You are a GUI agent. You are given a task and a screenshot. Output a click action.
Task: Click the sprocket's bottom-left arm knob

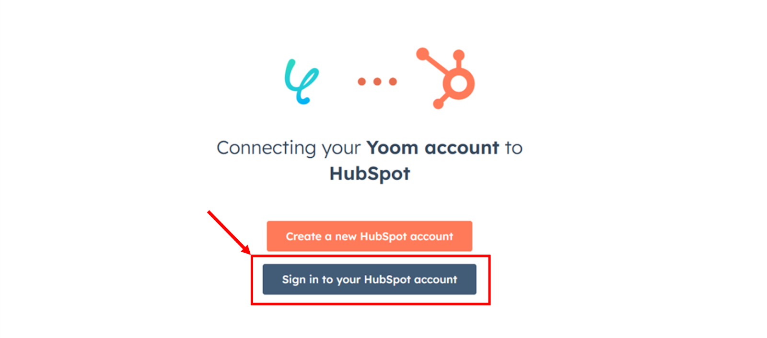point(438,104)
